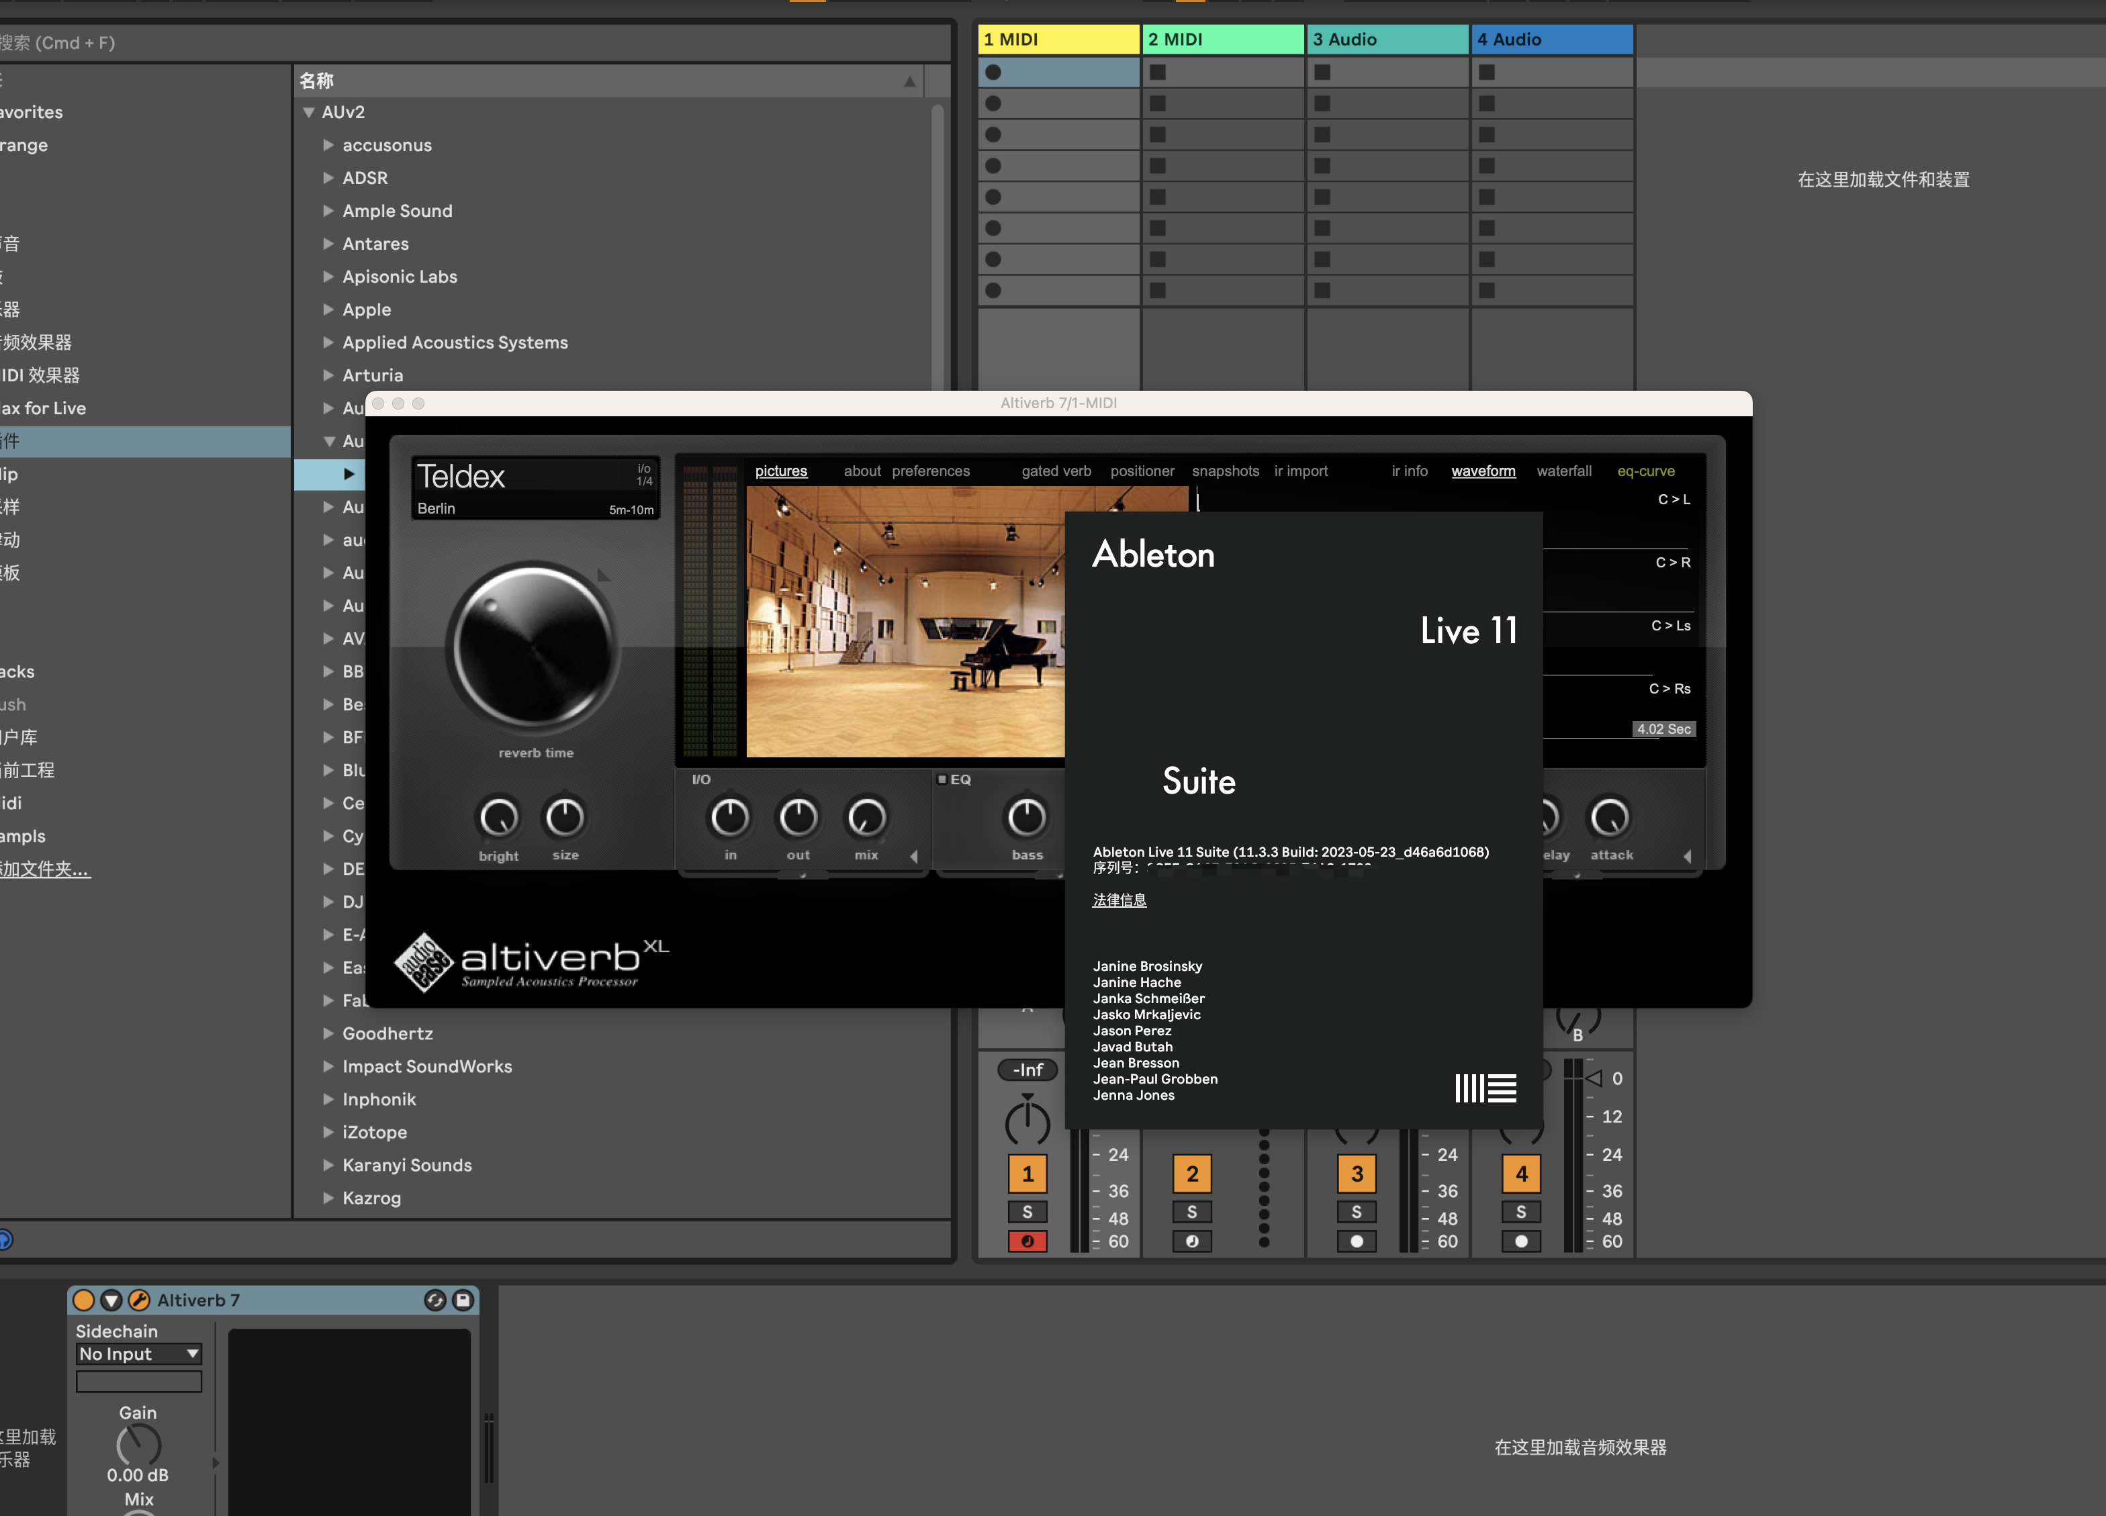Select the 4 Audio track header
Viewport: 2106px width, 1516px height.
click(x=1552, y=39)
